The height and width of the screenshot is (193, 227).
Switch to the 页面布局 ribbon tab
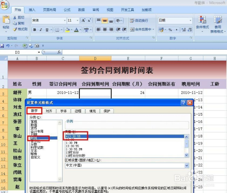tap(49, 10)
